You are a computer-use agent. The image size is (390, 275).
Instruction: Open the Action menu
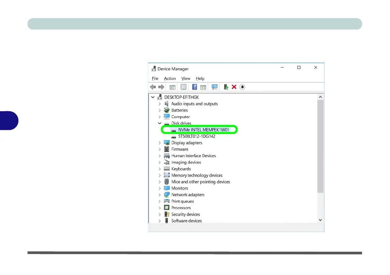pos(170,78)
